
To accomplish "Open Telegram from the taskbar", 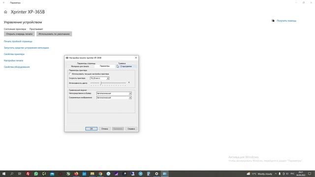I will tap(140, 174).
